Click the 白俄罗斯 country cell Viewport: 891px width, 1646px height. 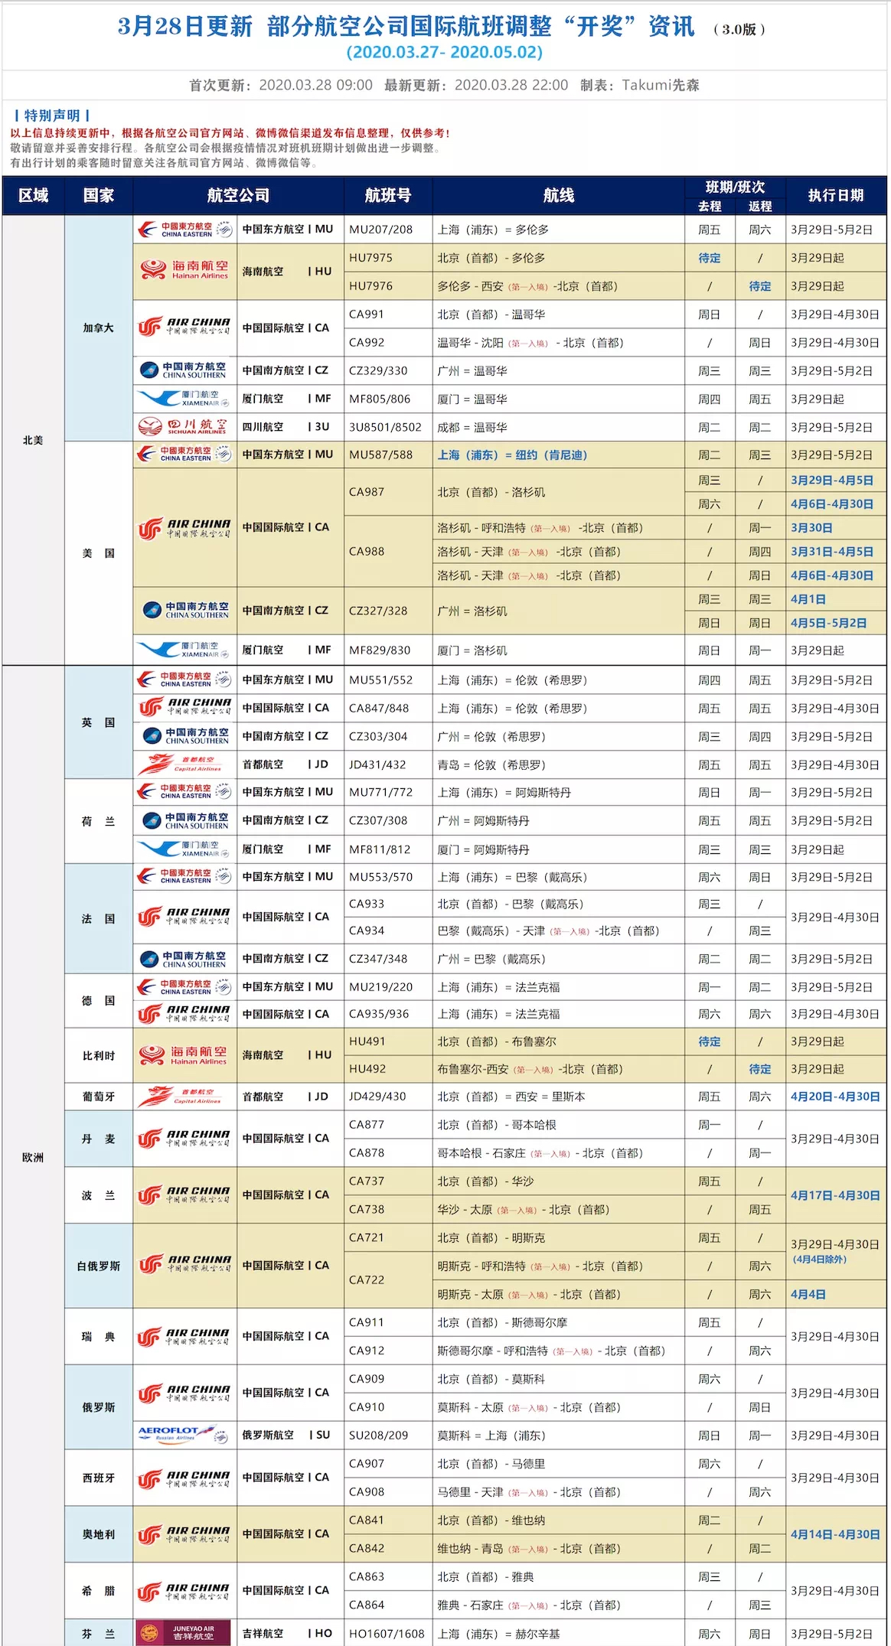point(99,1266)
